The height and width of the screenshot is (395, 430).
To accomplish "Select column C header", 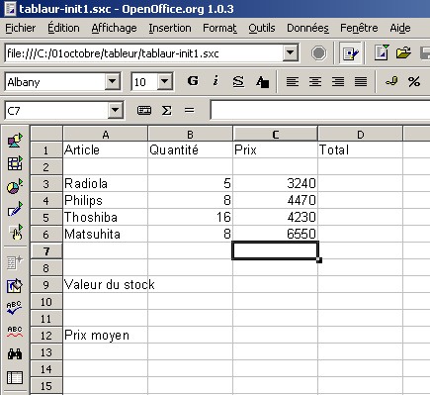I will click(x=275, y=134).
